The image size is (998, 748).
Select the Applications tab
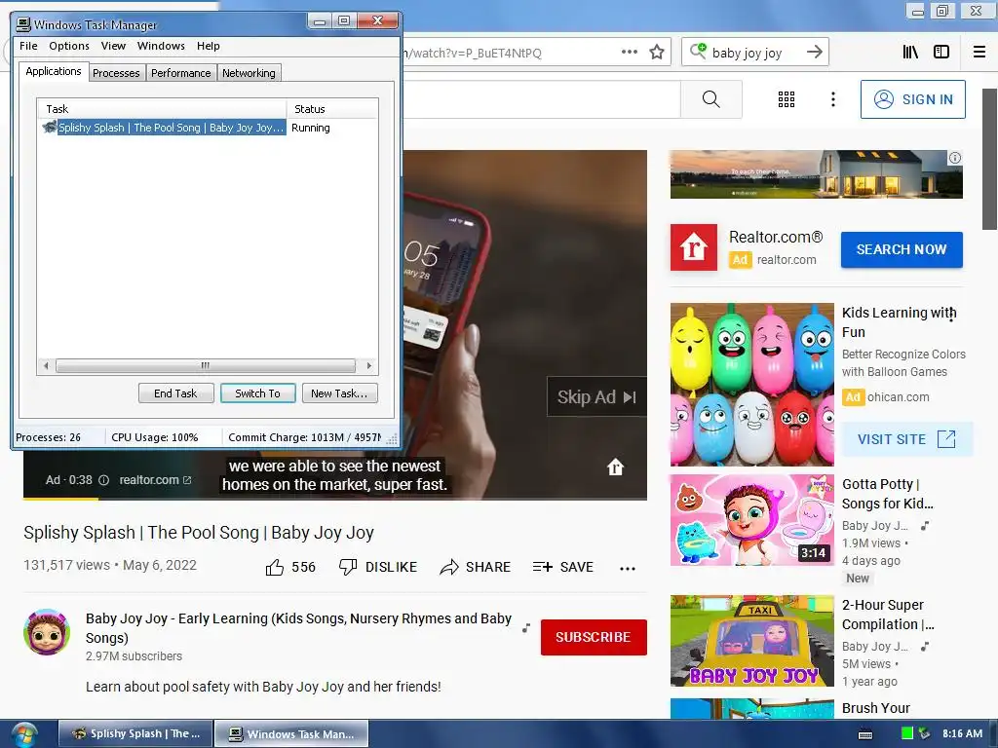[x=54, y=71]
